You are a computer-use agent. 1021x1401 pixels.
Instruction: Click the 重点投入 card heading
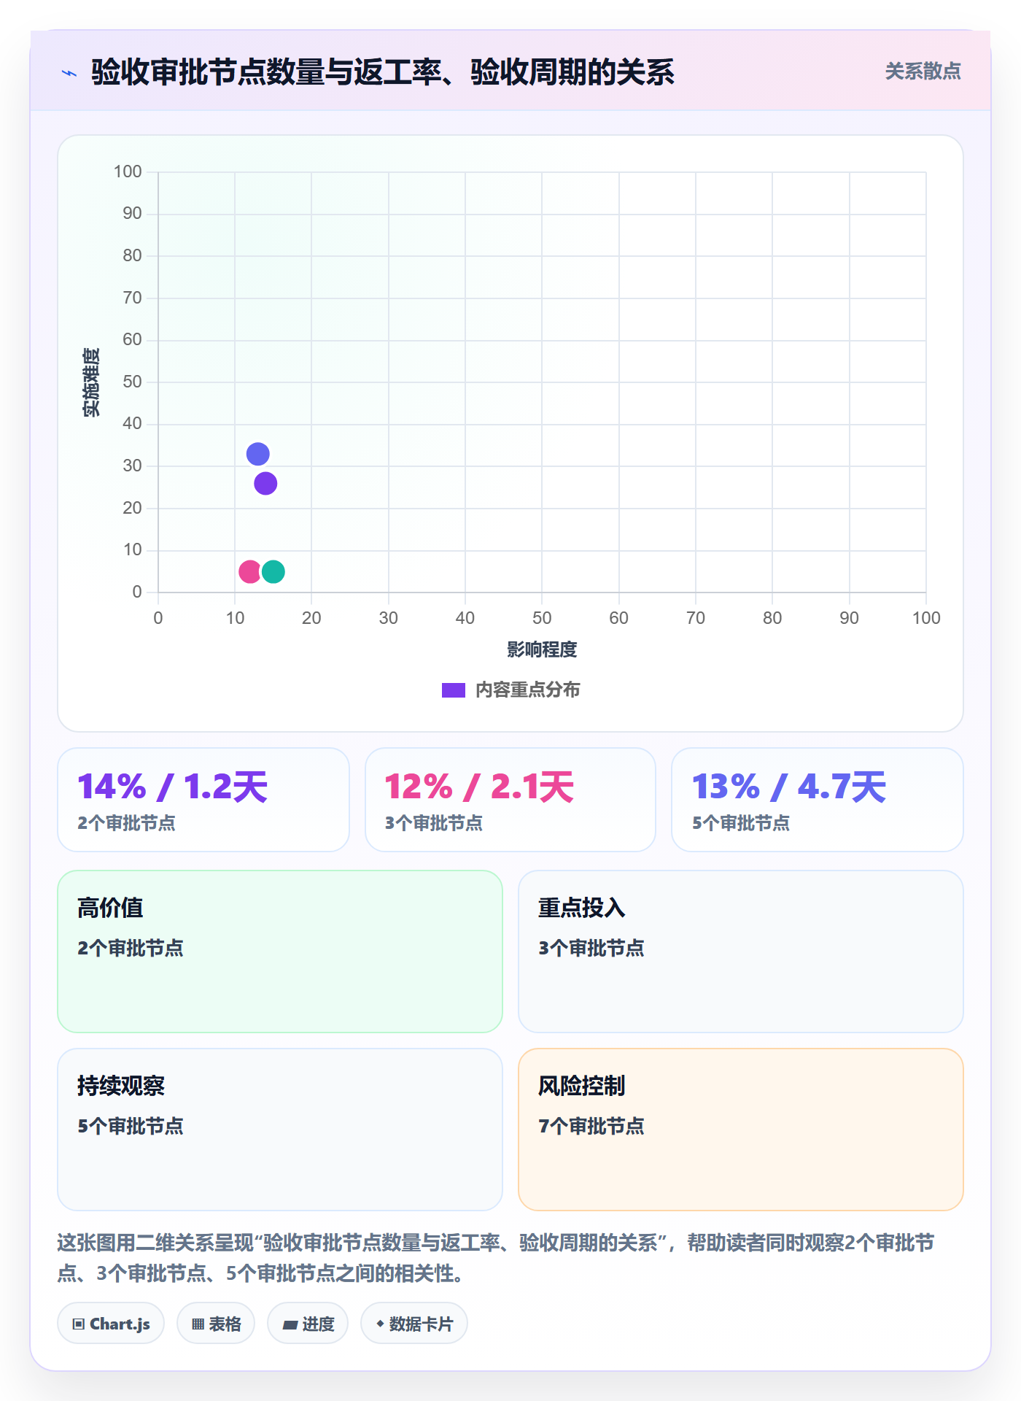tap(582, 908)
